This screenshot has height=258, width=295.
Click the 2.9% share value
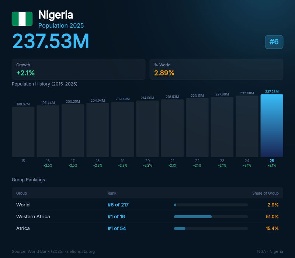[273, 205]
